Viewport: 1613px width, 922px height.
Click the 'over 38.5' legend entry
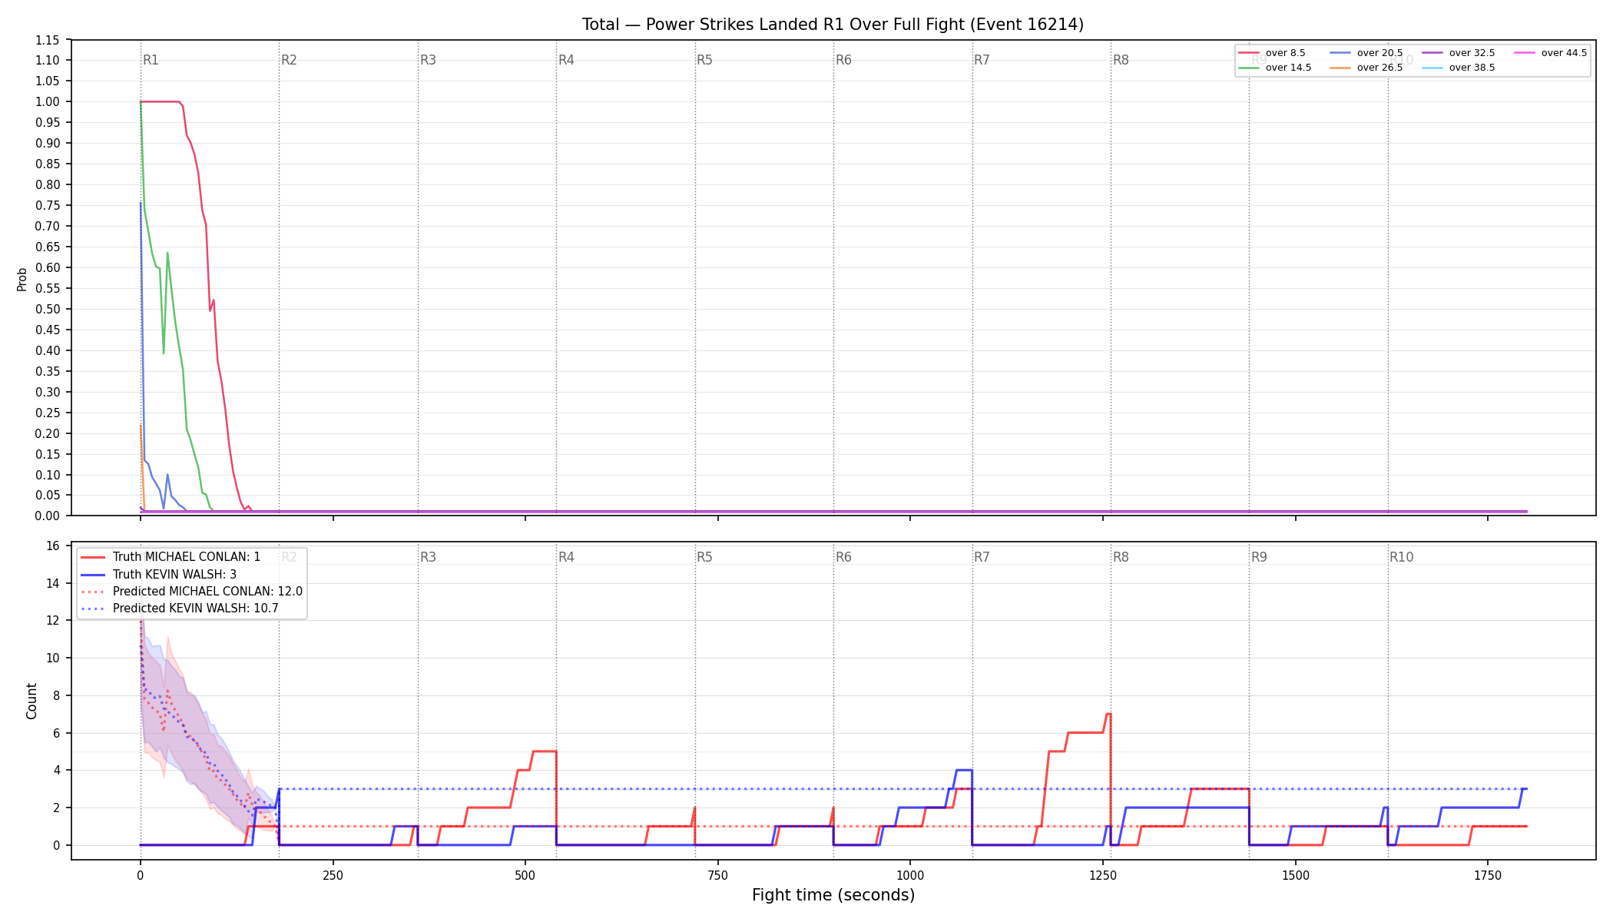(1459, 68)
